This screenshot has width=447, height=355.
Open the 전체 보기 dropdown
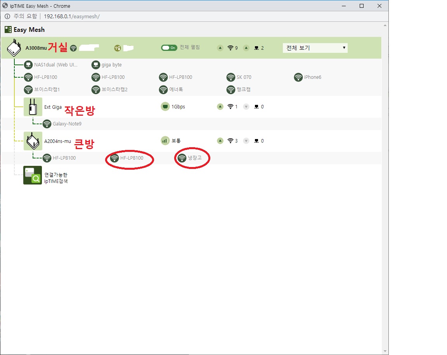pyautogui.click(x=315, y=48)
